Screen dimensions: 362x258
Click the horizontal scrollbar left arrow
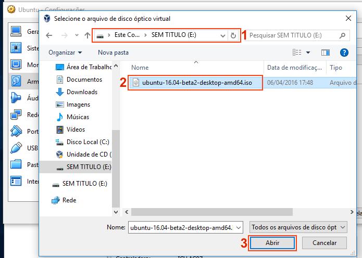pyautogui.click(x=127, y=212)
